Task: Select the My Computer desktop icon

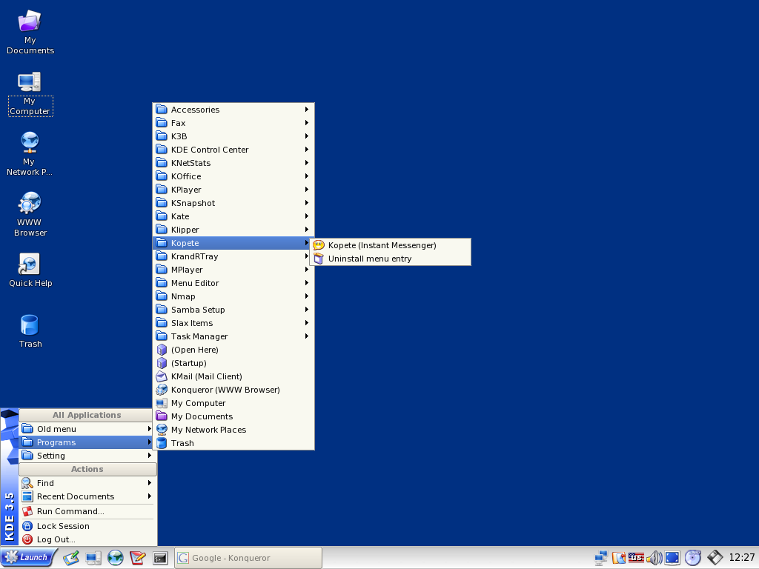Action: point(30,94)
